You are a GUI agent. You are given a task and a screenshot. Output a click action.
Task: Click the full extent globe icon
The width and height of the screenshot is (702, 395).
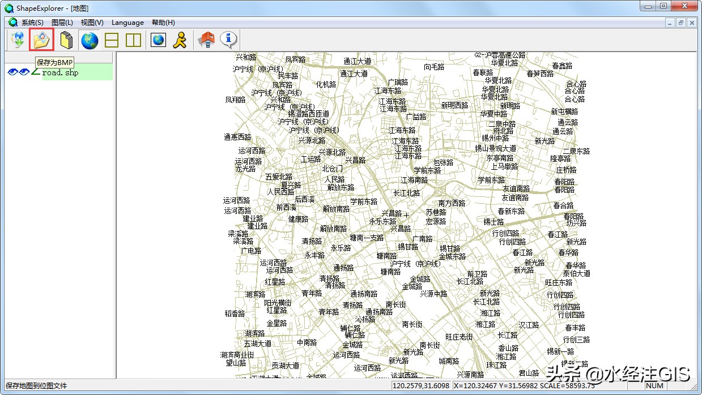click(89, 40)
